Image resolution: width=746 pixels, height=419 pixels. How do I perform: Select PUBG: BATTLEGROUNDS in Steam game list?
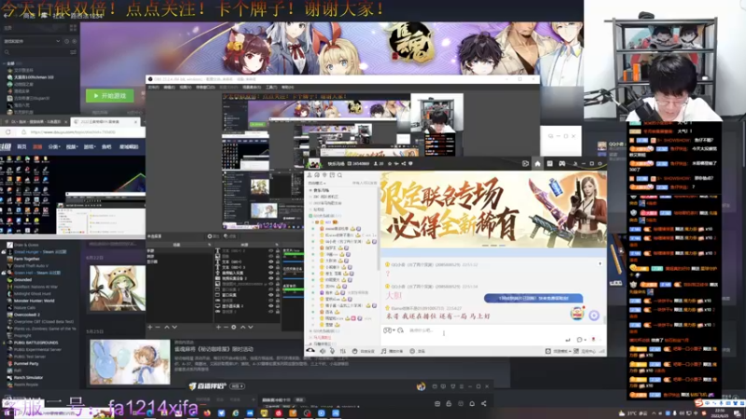[36, 343]
